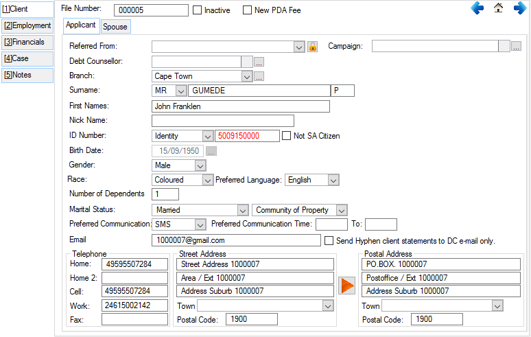
Task: Click the Campaign browse ellipsis button
Action: pos(517,47)
